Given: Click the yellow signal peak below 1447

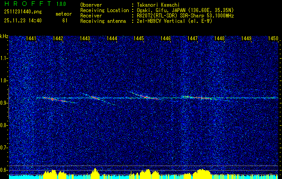Looking at the screenshot, I should pyautogui.click(x=202, y=173).
